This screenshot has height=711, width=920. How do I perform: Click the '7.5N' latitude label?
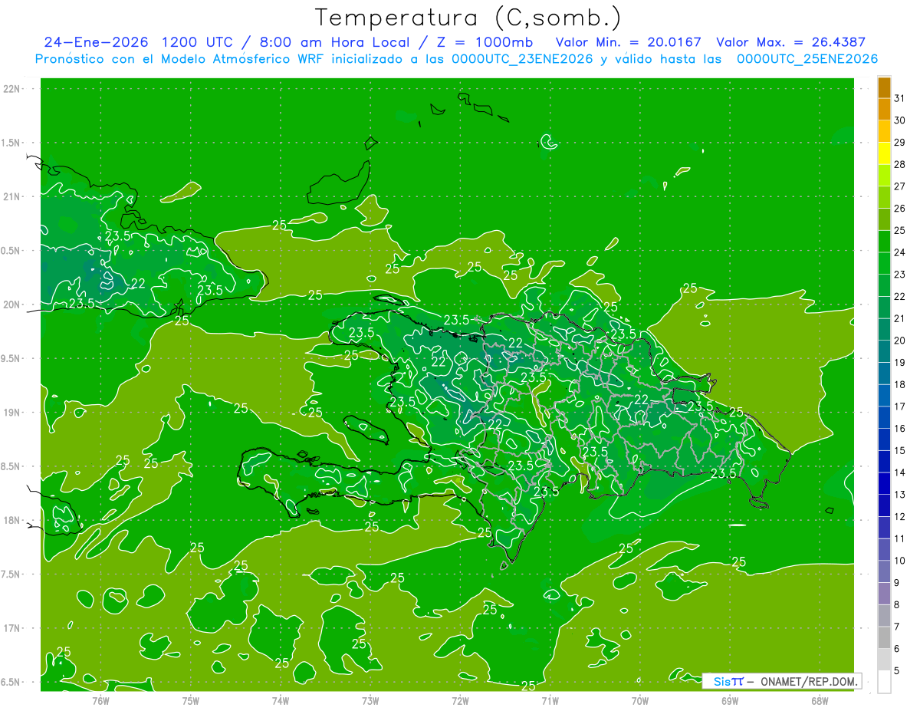11,574
